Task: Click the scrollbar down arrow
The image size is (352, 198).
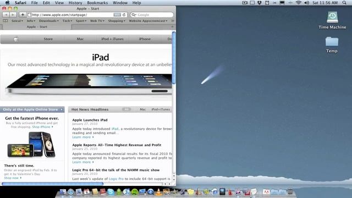Action: 174,180
